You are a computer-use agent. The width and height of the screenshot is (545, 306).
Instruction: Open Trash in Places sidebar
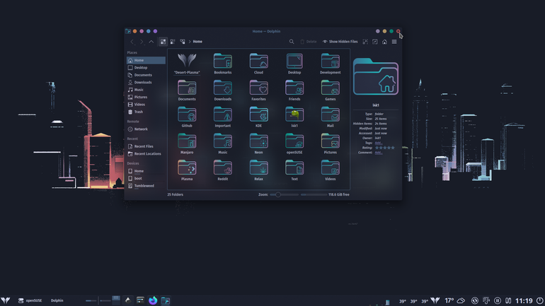point(146,112)
